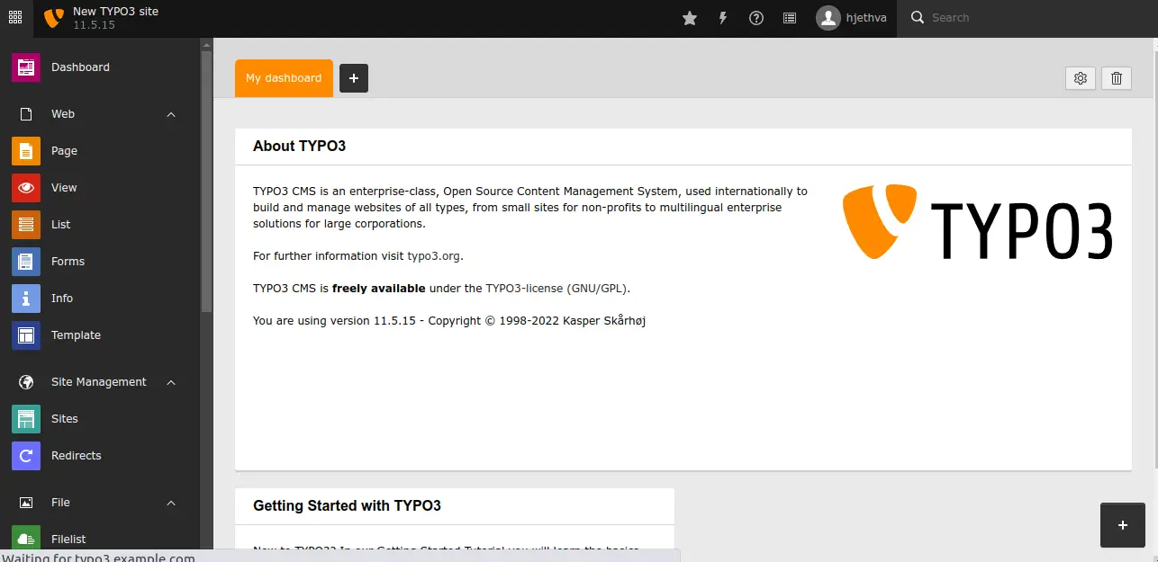The width and height of the screenshot is (1158, 562).
Task: Click the user avatar icon
Action: click(x=828, y=18)
